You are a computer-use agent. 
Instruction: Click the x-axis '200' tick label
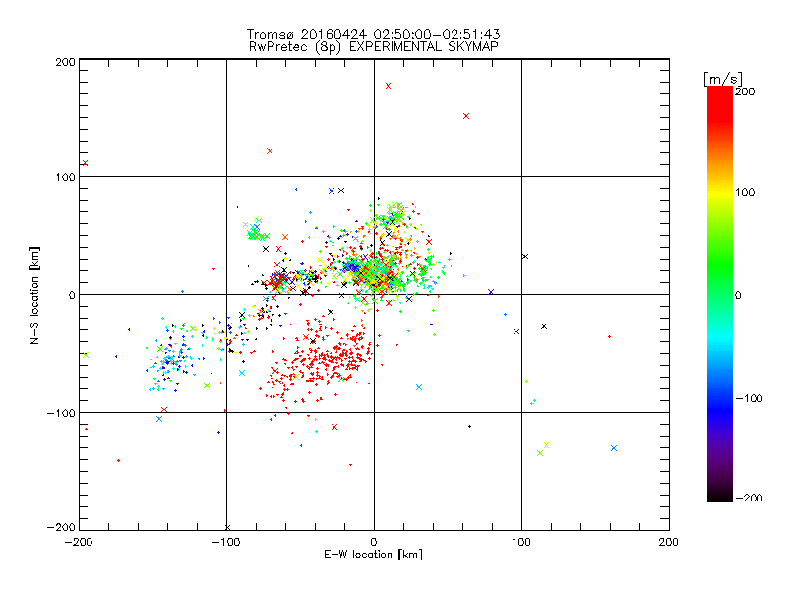click(669, 542)
